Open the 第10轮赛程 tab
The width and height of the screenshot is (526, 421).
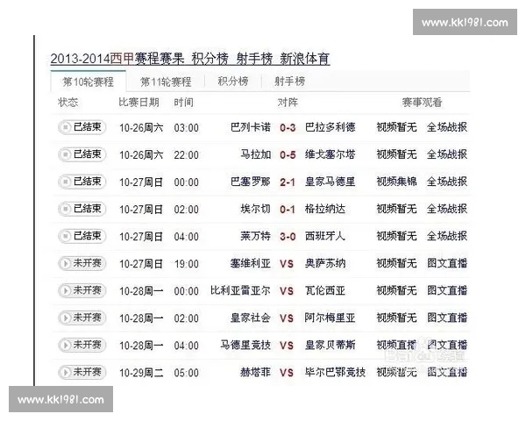(89, 82)
